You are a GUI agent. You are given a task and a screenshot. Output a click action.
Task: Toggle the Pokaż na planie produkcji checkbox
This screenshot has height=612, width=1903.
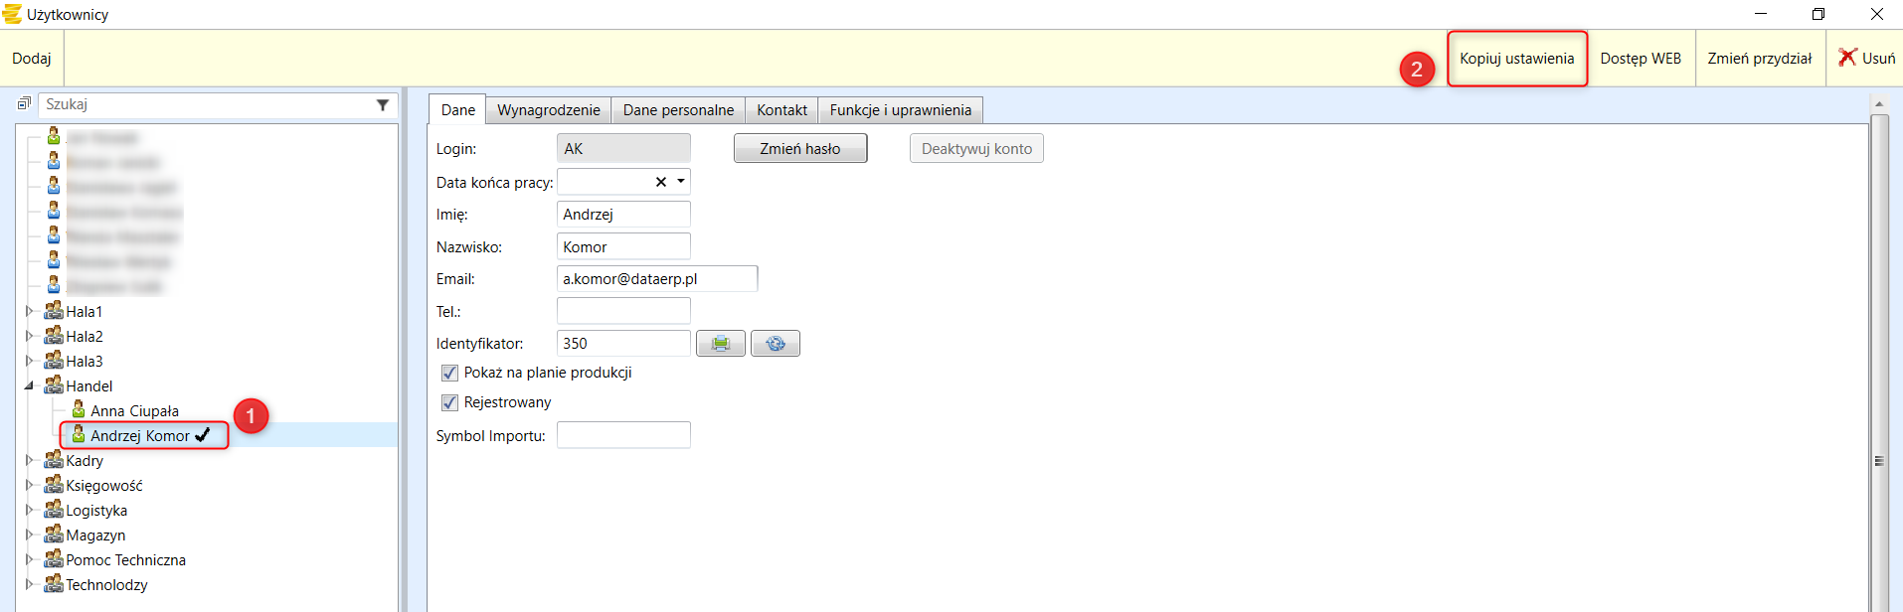449,373
